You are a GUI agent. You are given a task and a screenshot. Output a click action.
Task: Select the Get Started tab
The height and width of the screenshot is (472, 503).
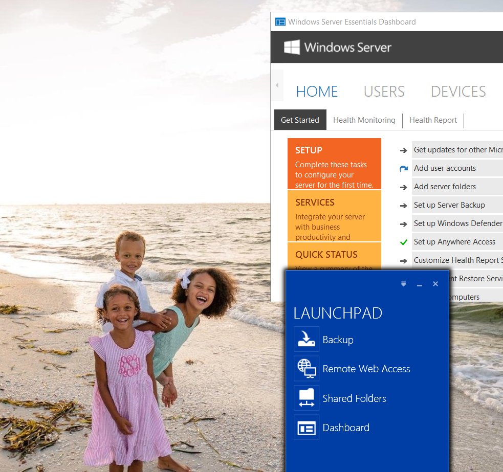coord(300,120)
